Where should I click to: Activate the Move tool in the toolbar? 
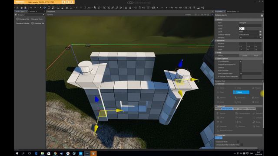(45, 8)
